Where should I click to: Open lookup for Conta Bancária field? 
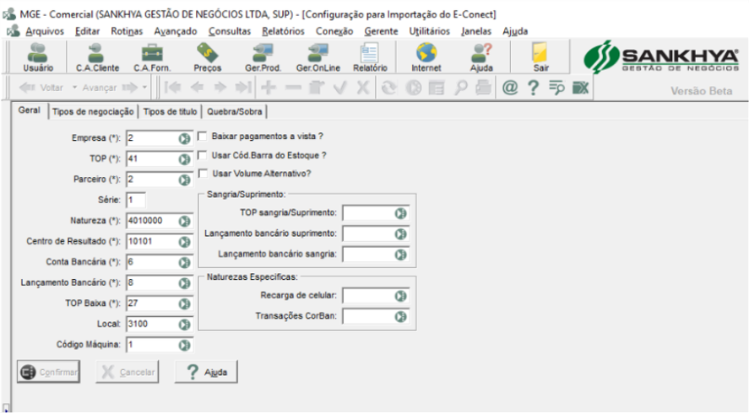tap(184, 262)
